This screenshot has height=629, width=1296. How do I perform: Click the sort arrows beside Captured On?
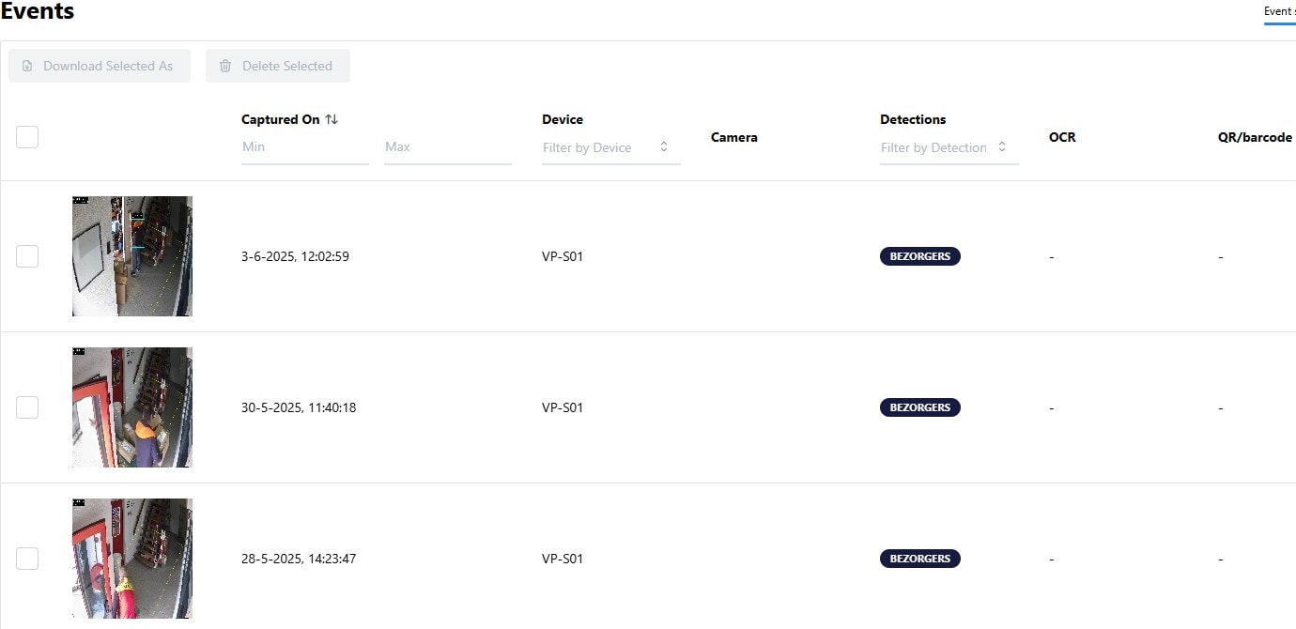click(x=332, y=119)
